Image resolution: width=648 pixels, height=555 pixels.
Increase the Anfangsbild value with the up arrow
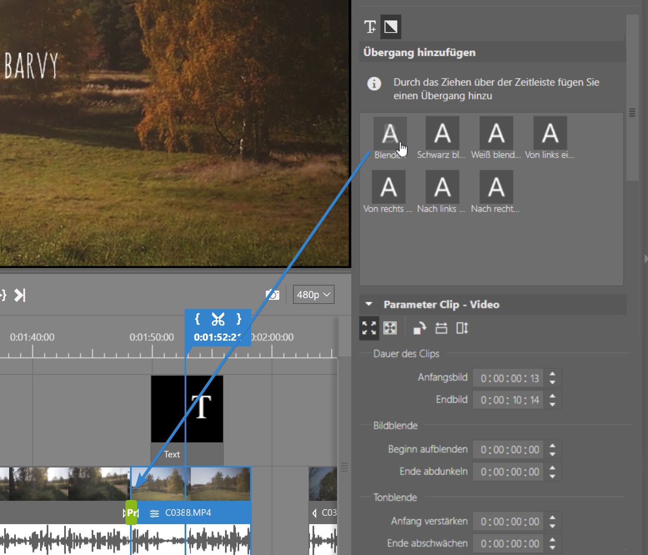tap(553, 374)
